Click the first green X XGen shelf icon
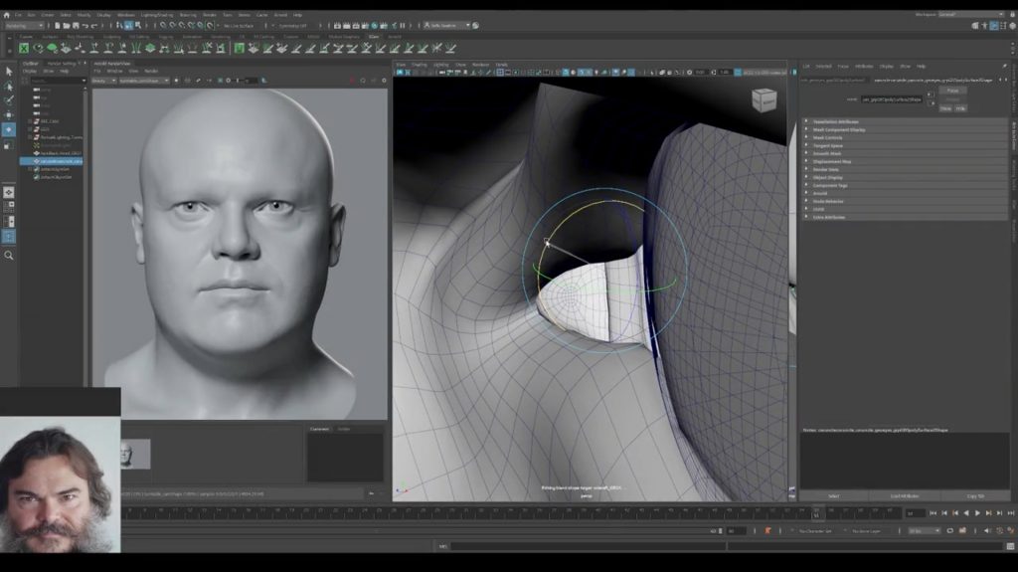This screenshot has width=1018, height=572. [24, 48]
